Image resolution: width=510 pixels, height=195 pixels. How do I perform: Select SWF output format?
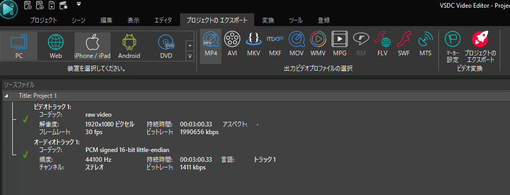coord(404,46)
